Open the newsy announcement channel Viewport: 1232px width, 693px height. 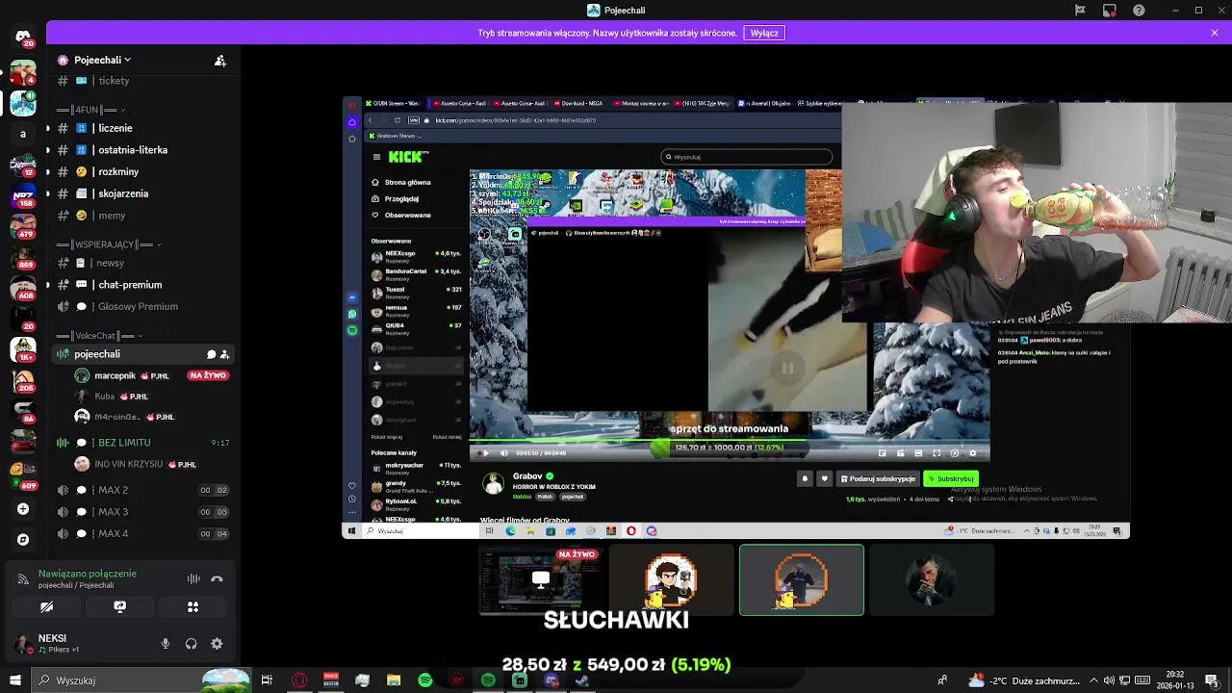(x=142, y=263)
